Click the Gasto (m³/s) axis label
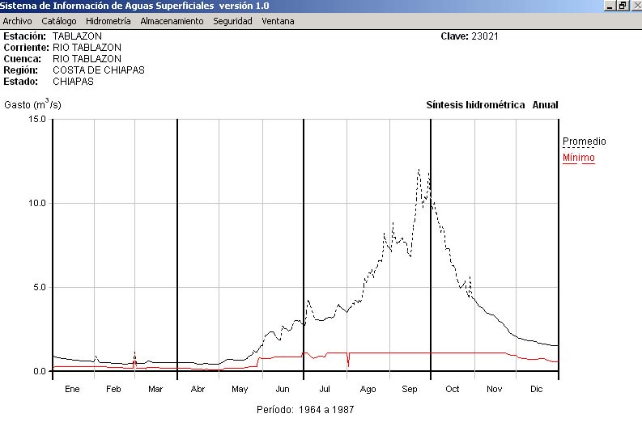642x439 pixels. pos(32,104)
